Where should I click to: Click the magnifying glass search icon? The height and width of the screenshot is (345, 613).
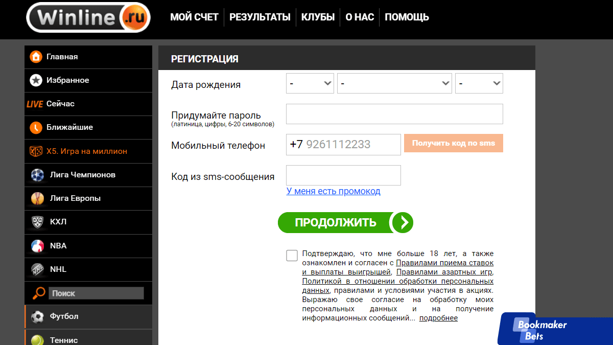tap(39, 293)
